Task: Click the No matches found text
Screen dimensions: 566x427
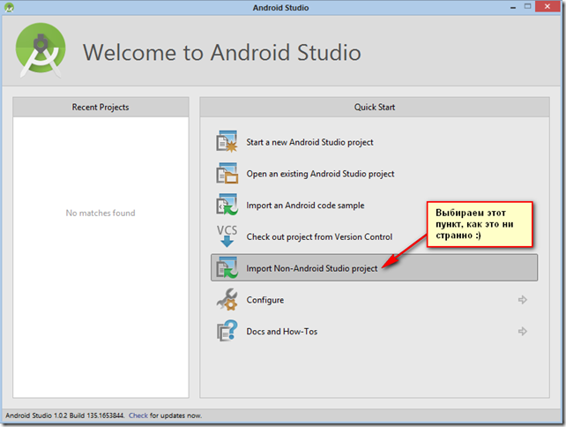Action: click(101, 213)
